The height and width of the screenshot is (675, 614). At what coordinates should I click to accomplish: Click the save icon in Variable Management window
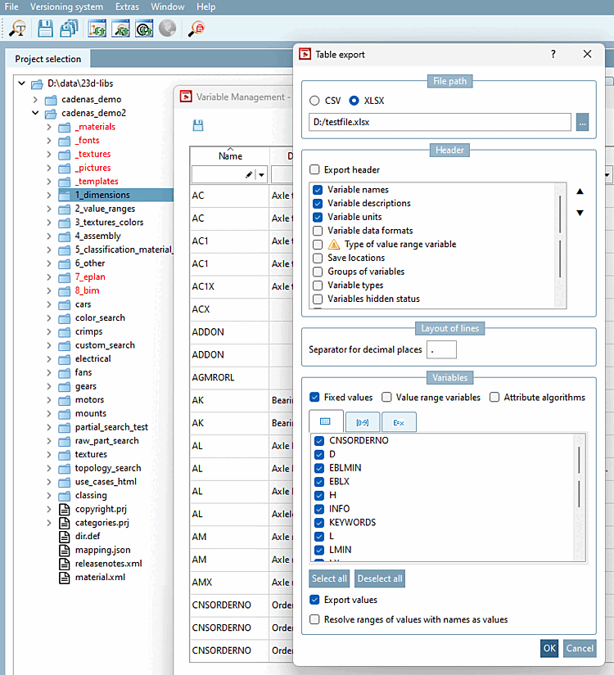(x=198, y=125)
